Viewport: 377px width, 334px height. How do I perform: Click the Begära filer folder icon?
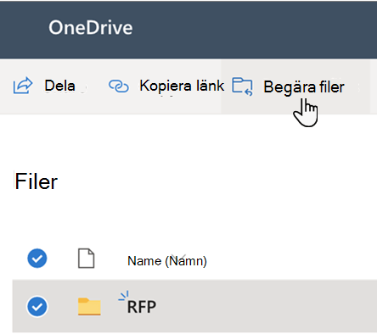(x=242, y=86)
